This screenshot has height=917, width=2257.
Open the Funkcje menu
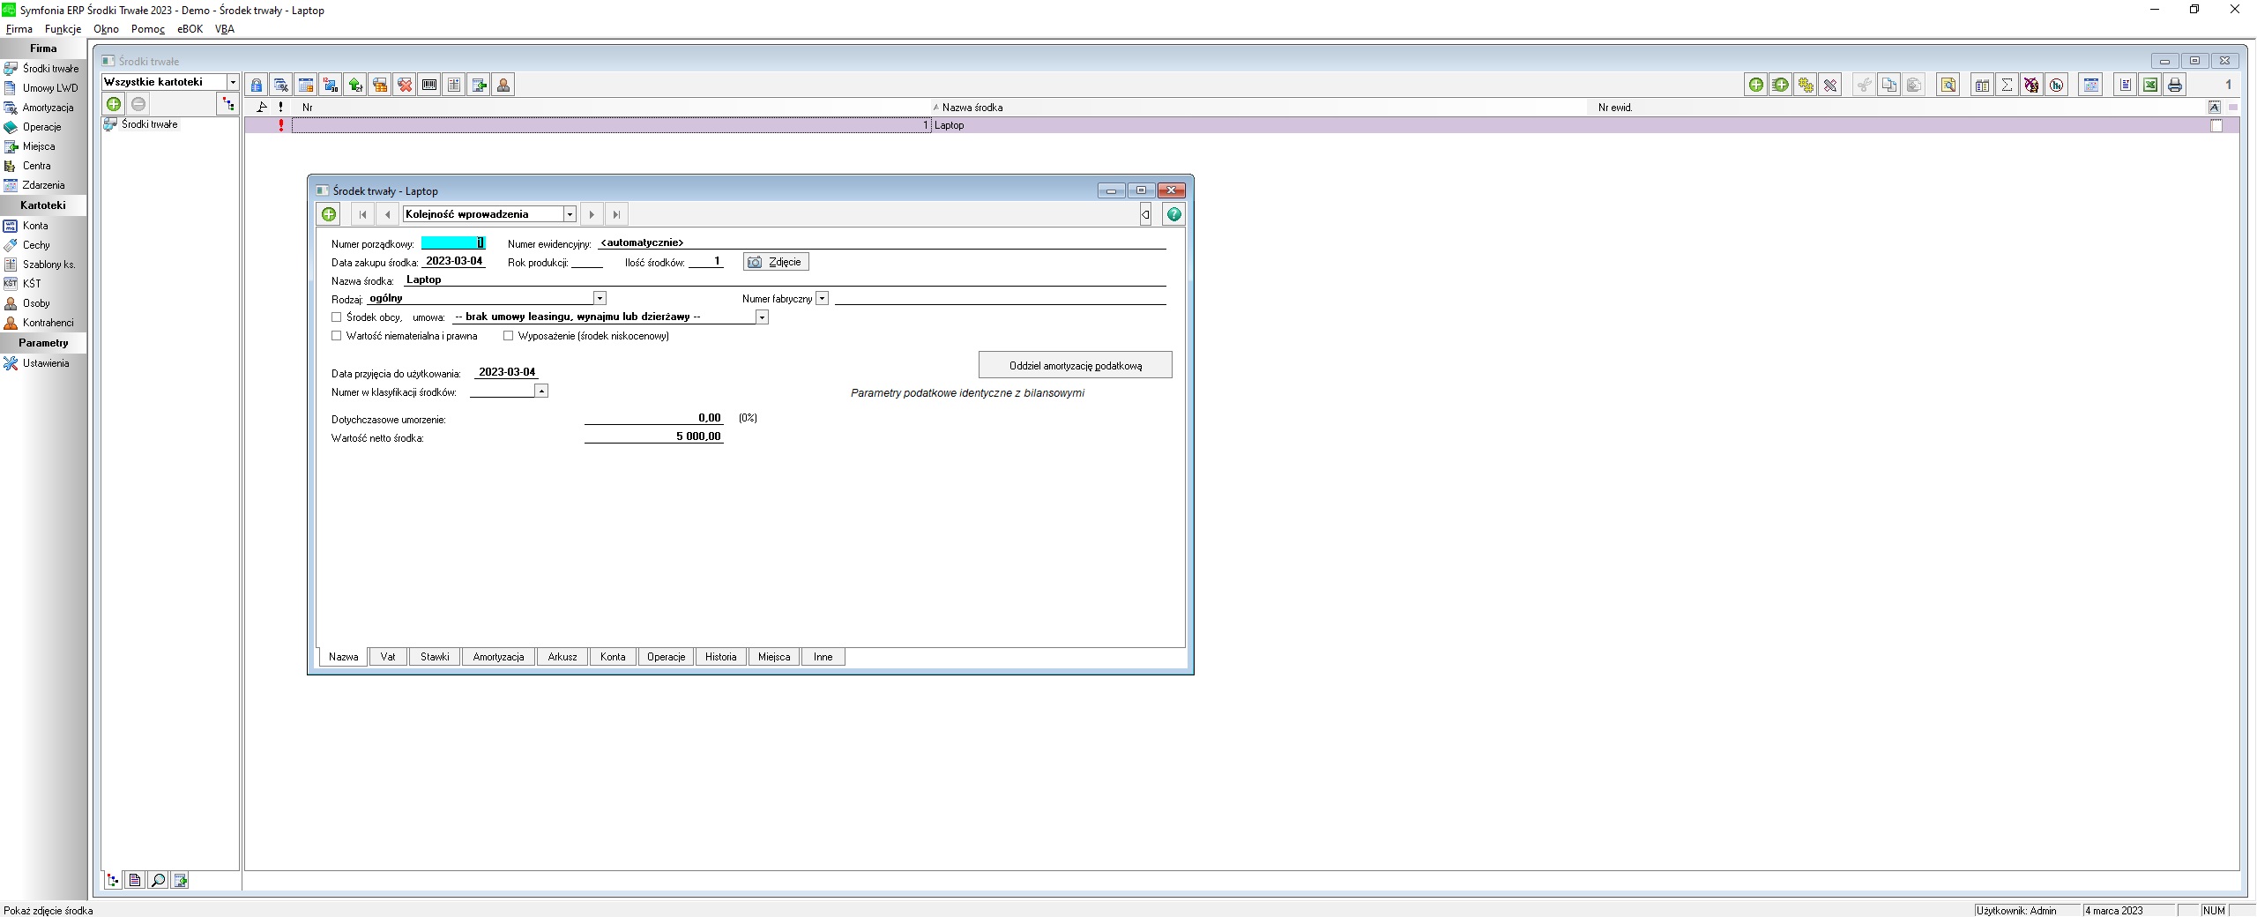pos(63,29)
